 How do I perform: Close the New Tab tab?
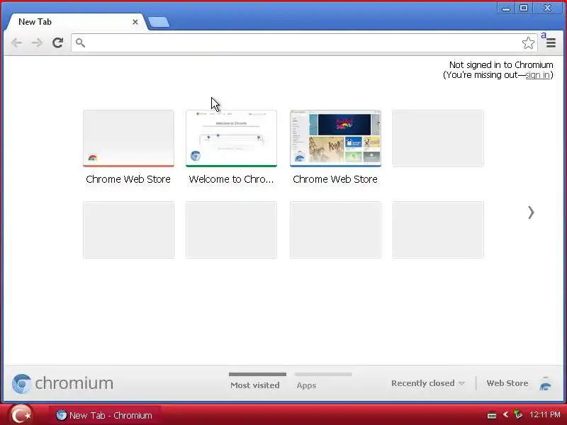(135, 22)
